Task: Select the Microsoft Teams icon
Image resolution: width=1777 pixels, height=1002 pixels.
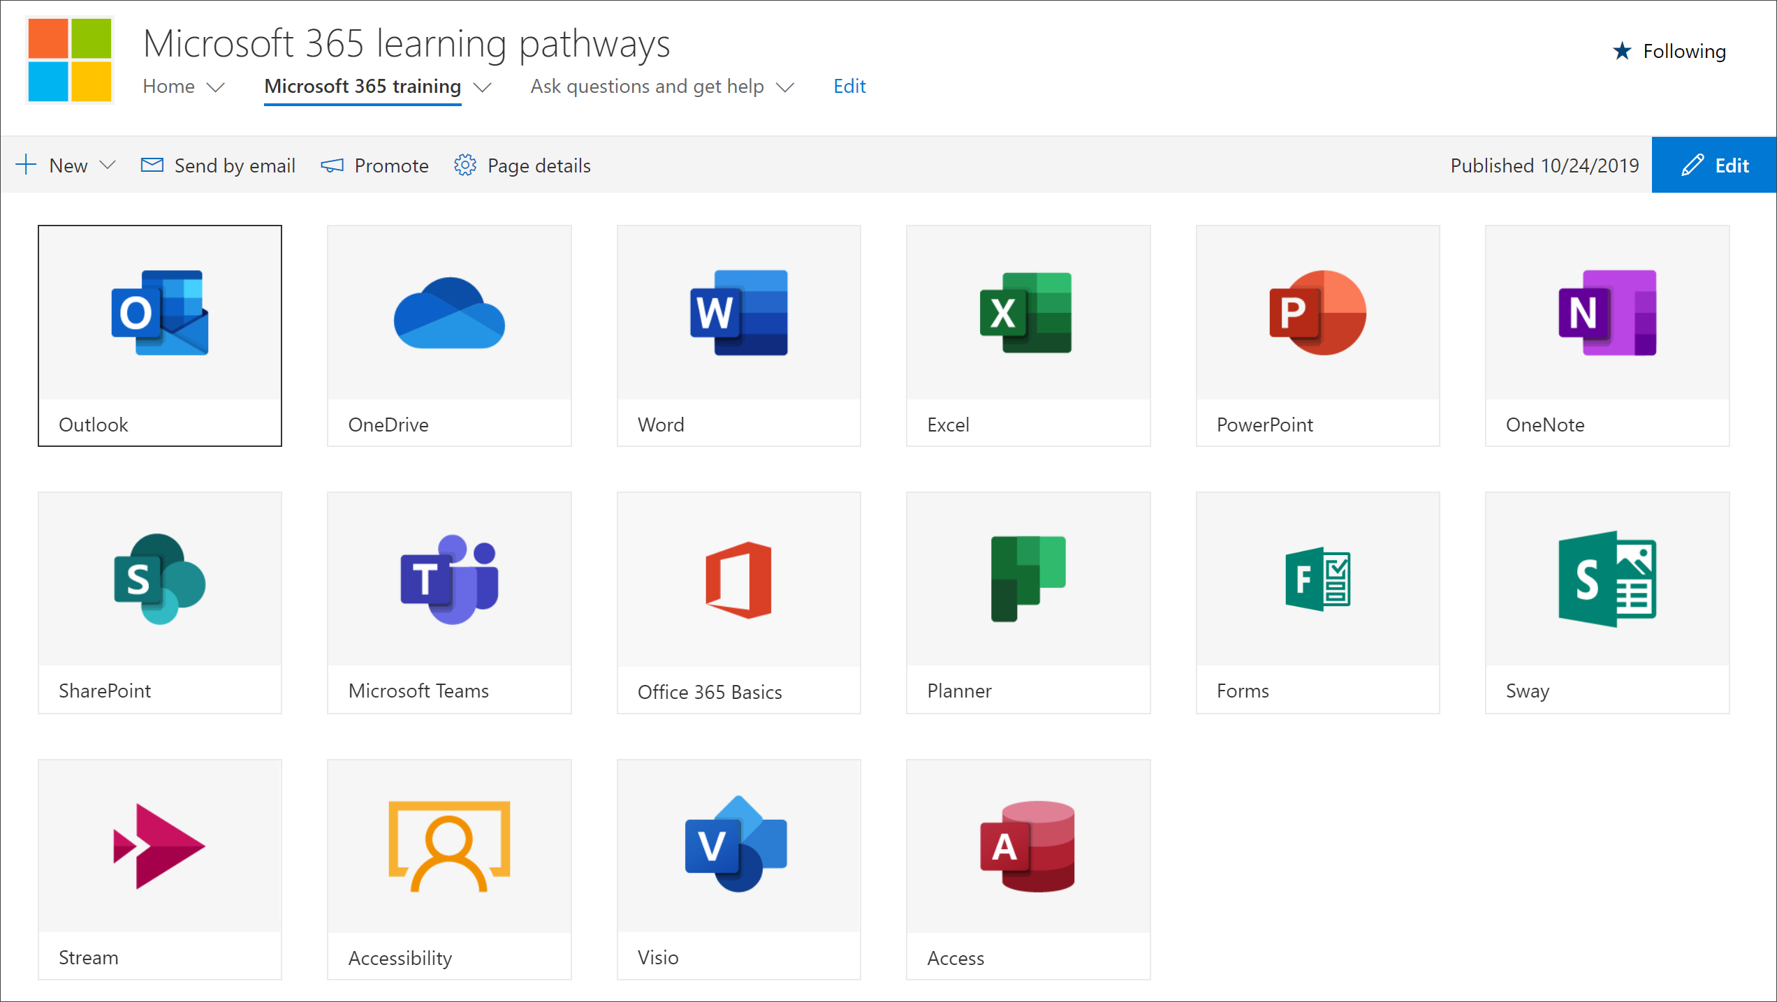Action: click(449, 579)
